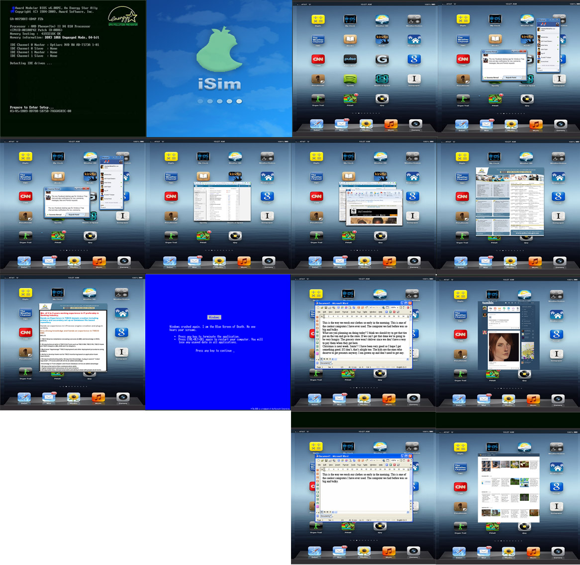Open the Instapaper app
580x565 pixels.
click(414, 80)
